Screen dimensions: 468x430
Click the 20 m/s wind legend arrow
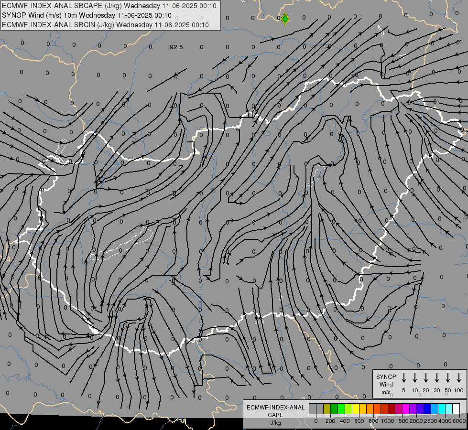[425, 377]
